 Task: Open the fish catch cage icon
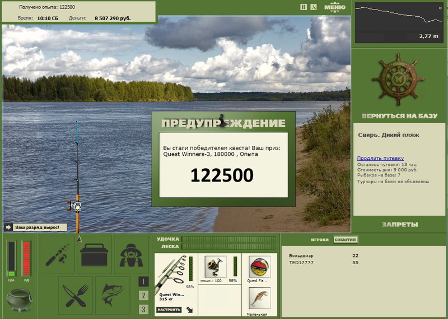113,296
